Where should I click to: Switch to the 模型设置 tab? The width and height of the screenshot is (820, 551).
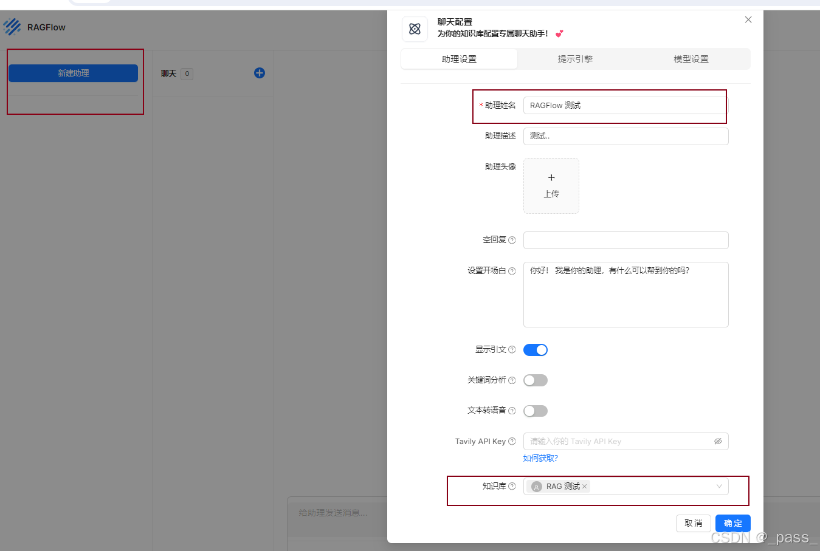click(x=691, y=59)
